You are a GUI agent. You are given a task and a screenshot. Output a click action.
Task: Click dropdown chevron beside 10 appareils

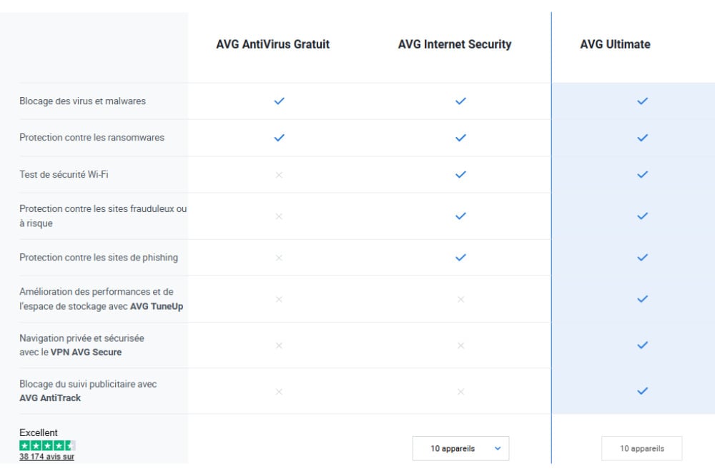pos(498,449)
